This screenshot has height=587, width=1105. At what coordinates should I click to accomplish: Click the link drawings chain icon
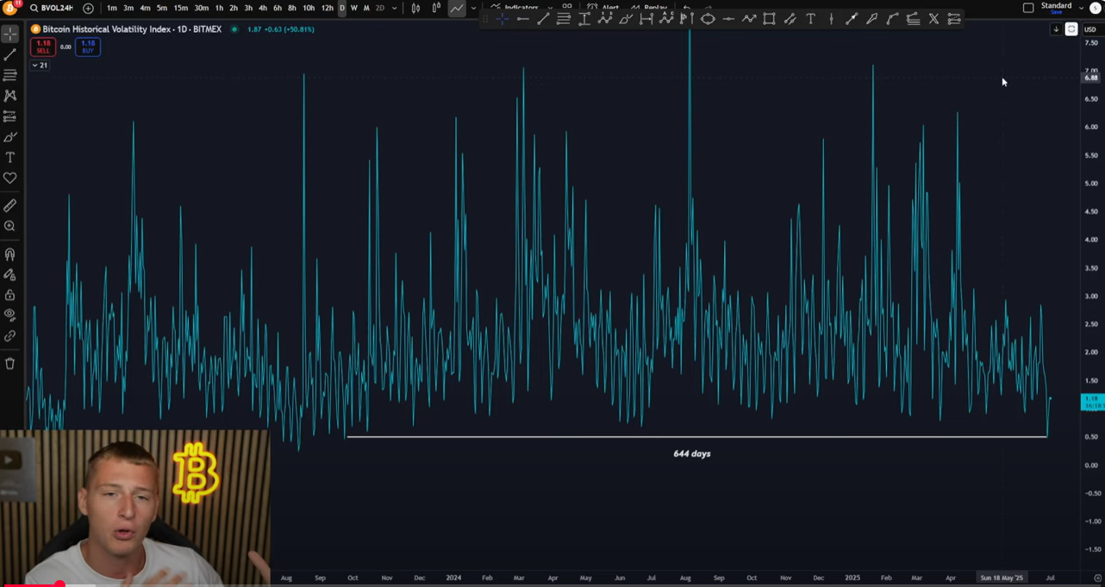pyautogui.click(x=10, y=336)
